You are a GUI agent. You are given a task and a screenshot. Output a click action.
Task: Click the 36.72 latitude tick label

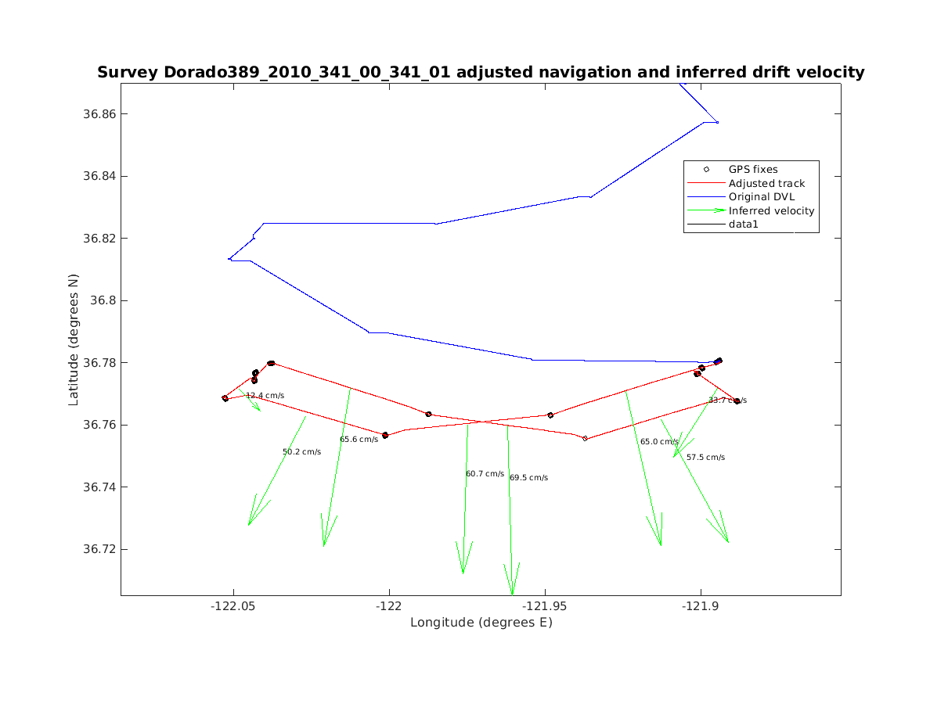[x=99, y=549]
